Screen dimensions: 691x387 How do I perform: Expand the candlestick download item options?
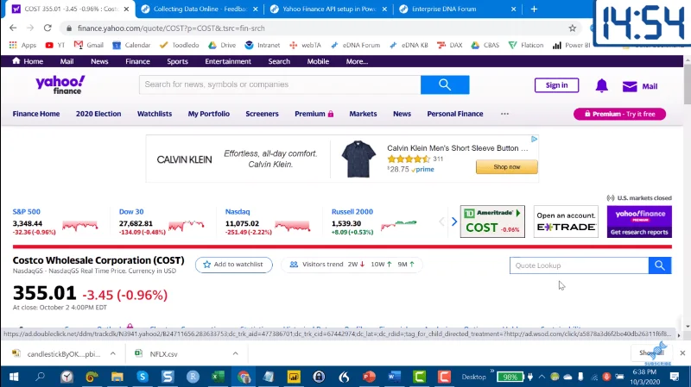(113, 353)
